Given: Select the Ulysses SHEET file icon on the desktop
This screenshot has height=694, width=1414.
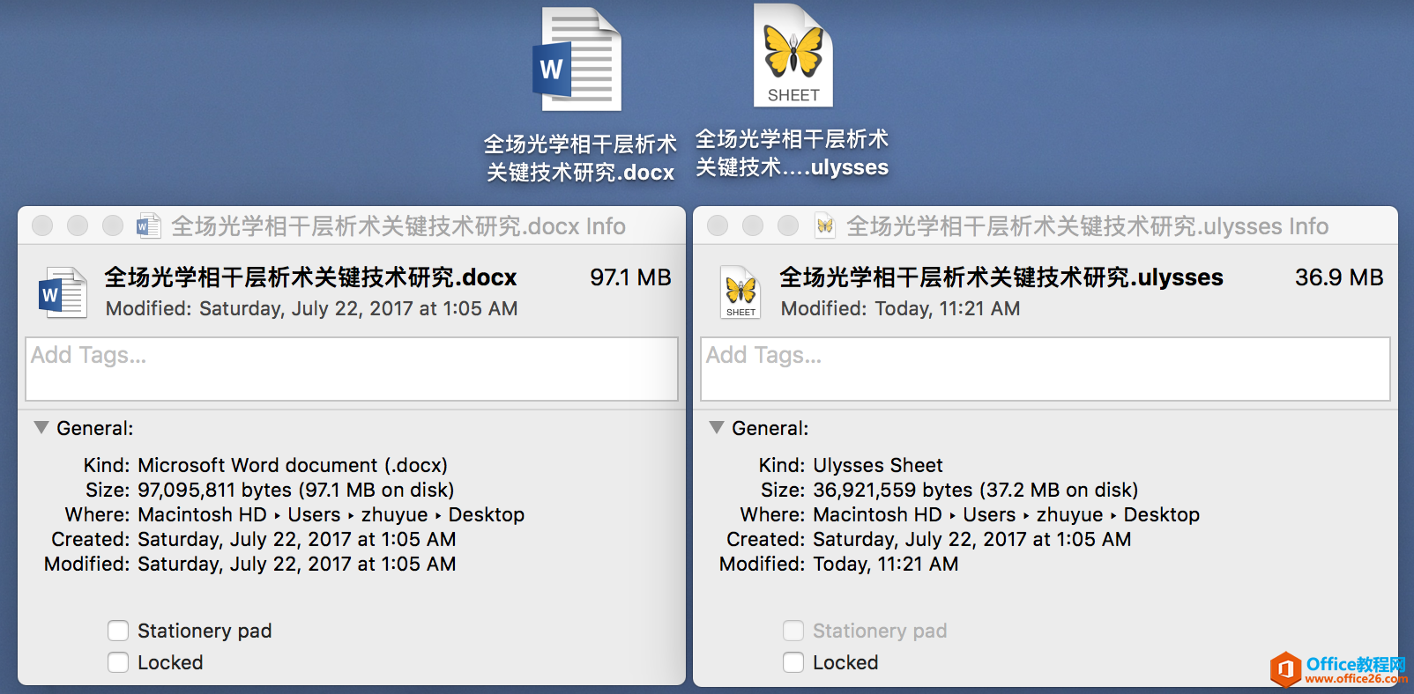Looking at the screenshot, I should click(x=793, y=55).
